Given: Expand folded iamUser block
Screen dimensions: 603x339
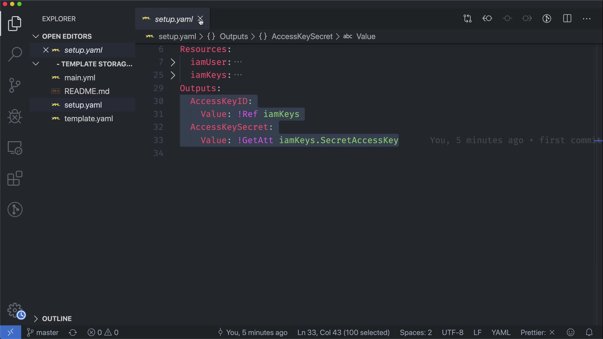Looking at the screenshot, I should [x=173, y=62].
